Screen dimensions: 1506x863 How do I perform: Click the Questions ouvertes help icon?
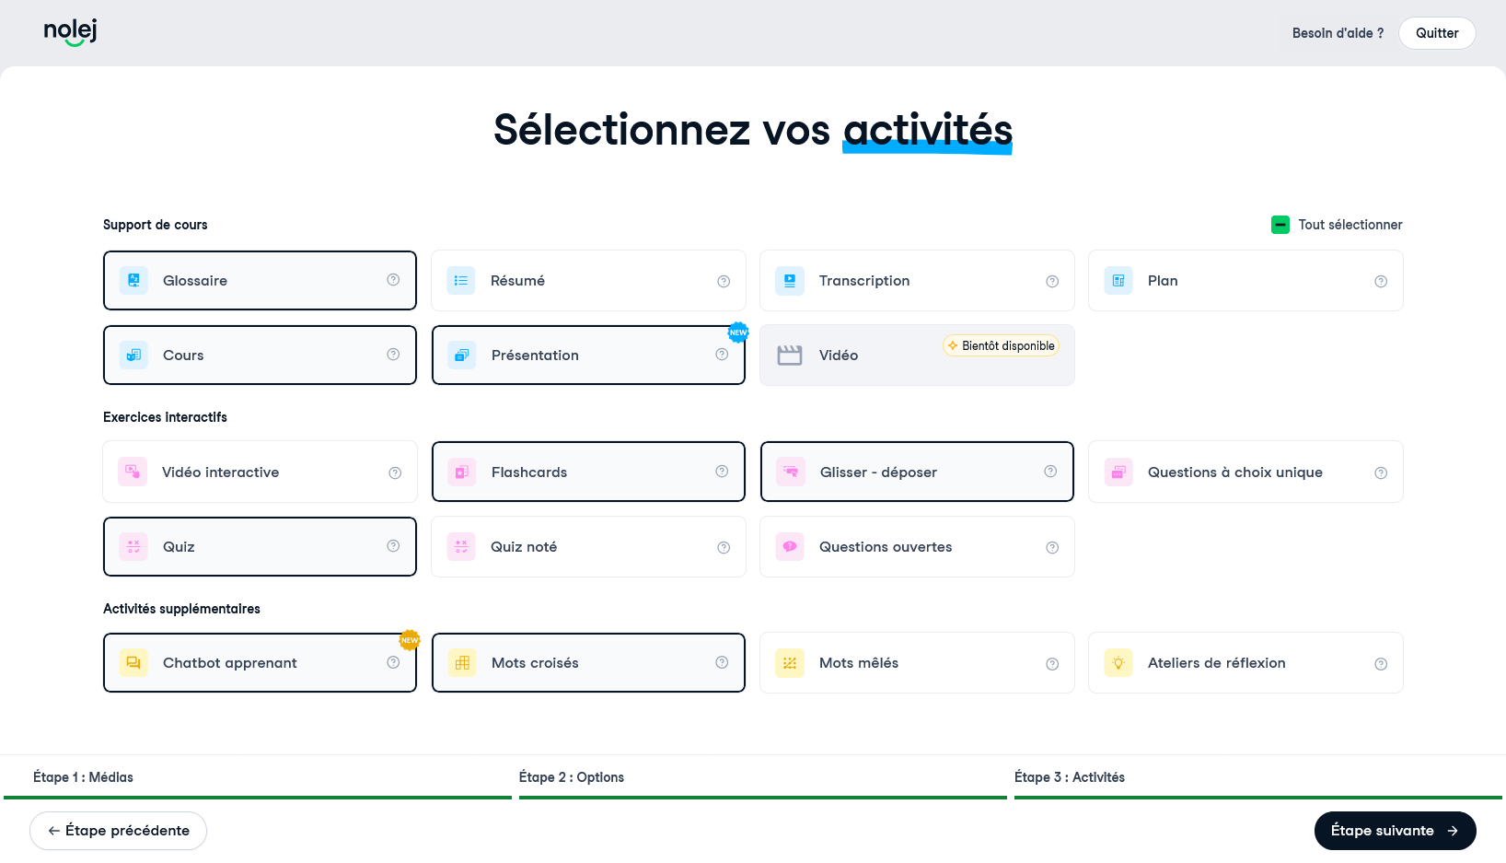tap(1052, 547)
